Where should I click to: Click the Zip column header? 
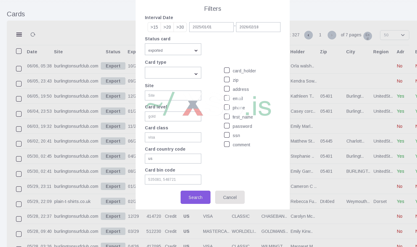323,52
